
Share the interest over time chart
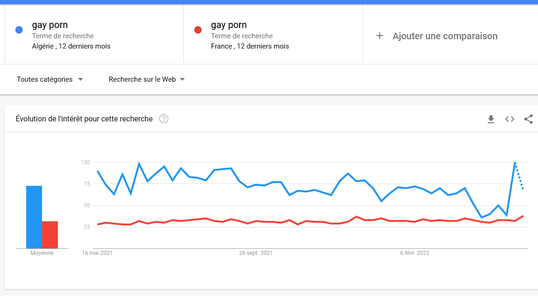528,119
